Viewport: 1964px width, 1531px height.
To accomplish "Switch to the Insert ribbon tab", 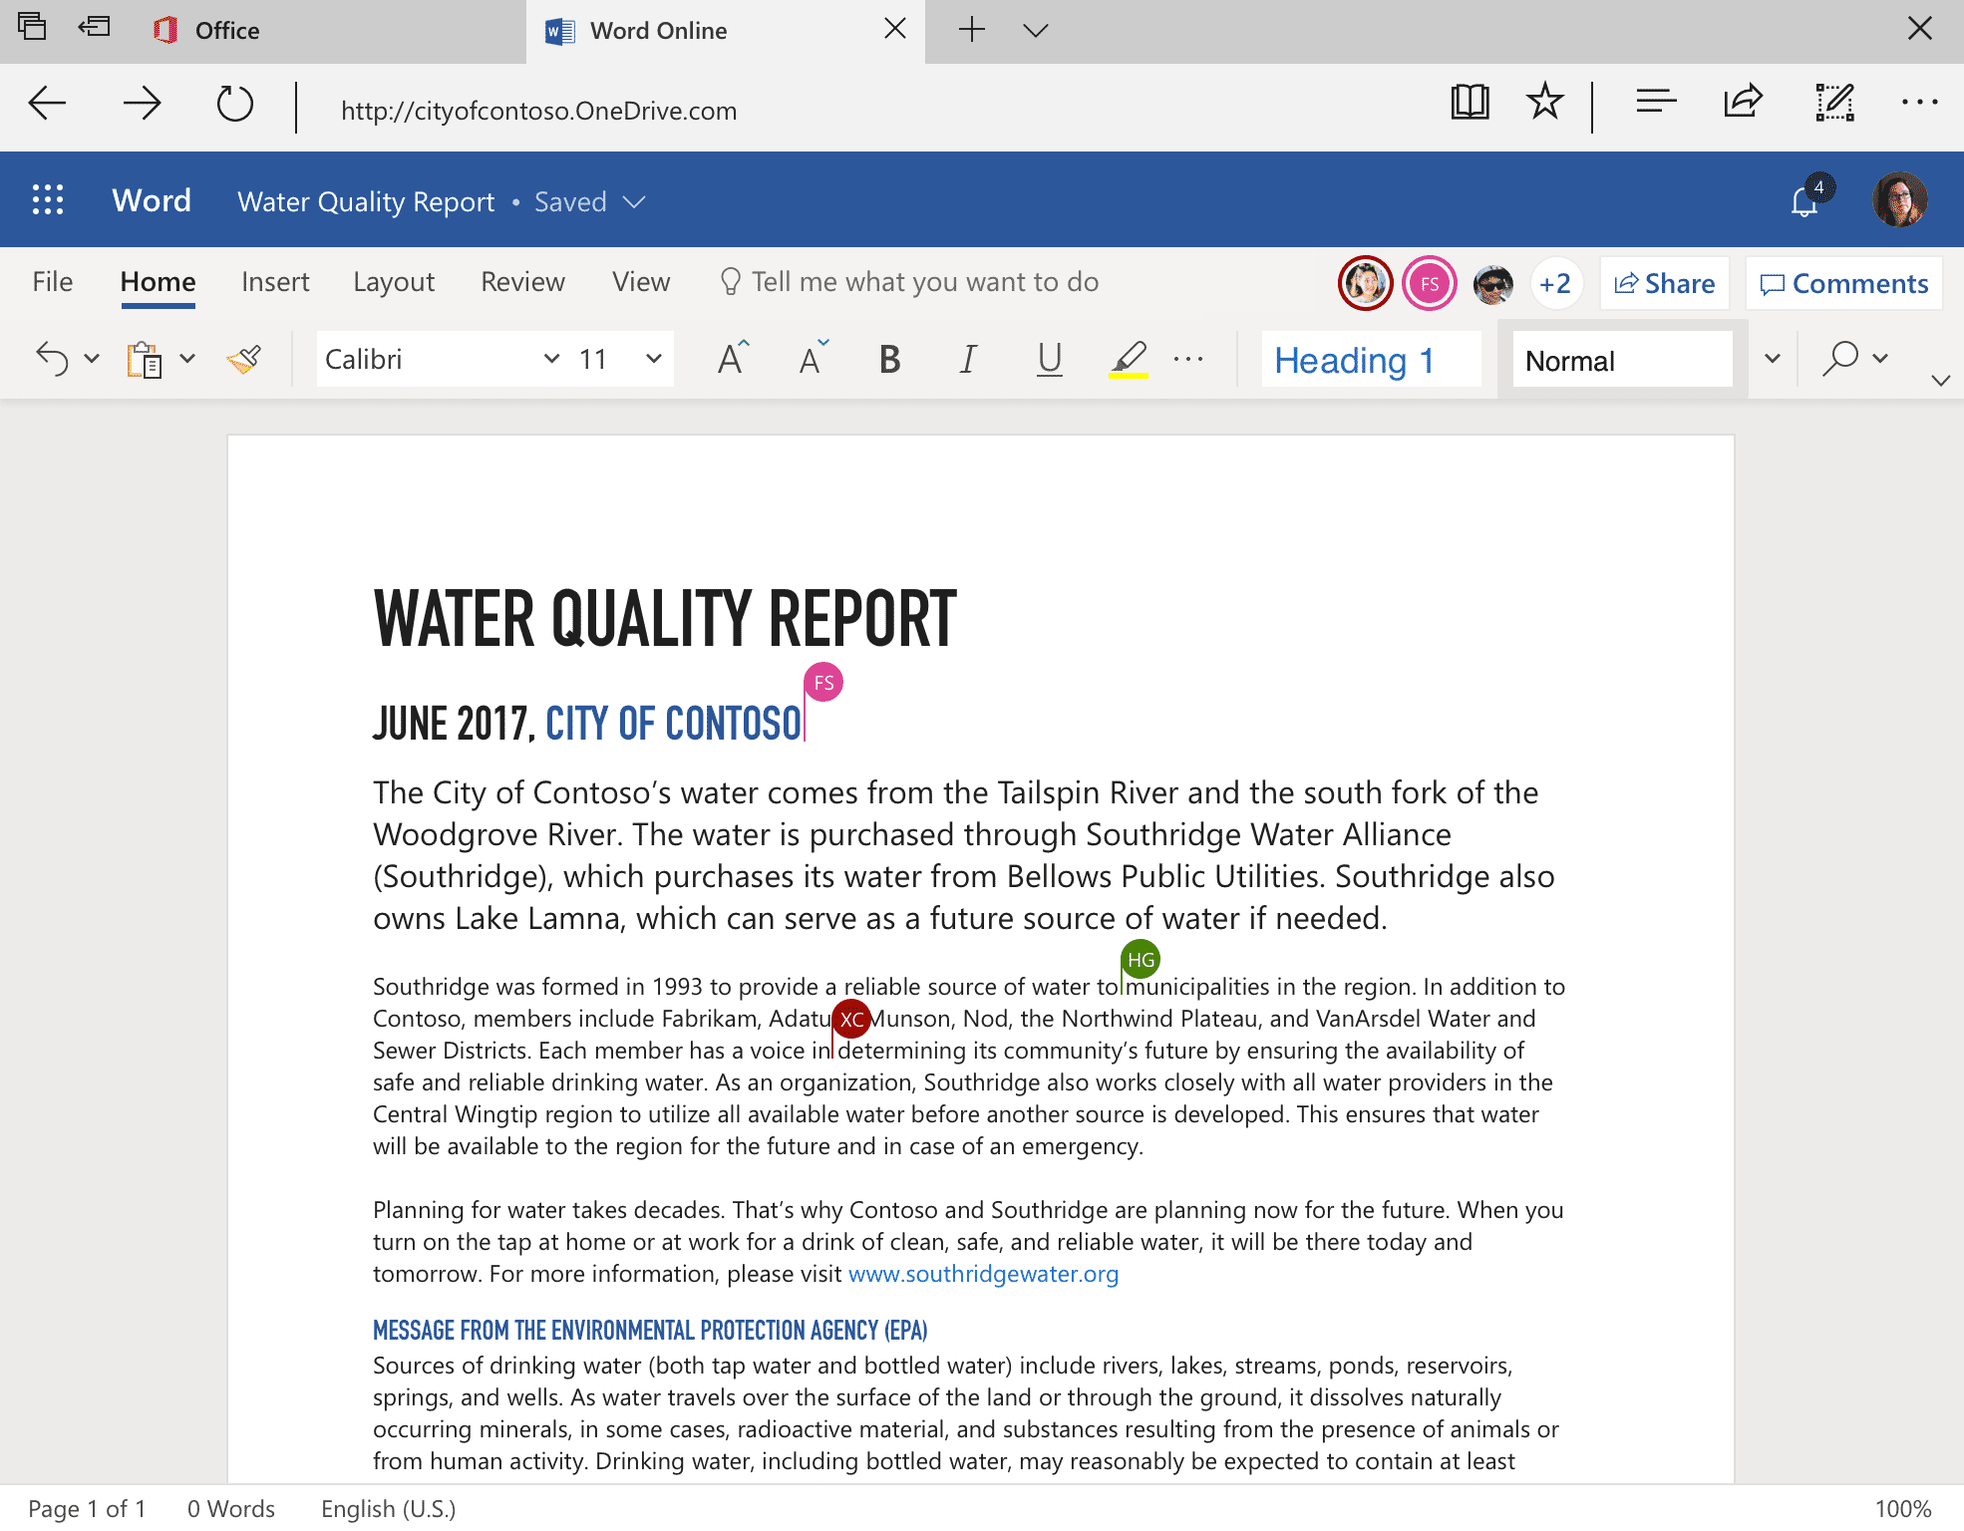I will [x=275, y=282].
